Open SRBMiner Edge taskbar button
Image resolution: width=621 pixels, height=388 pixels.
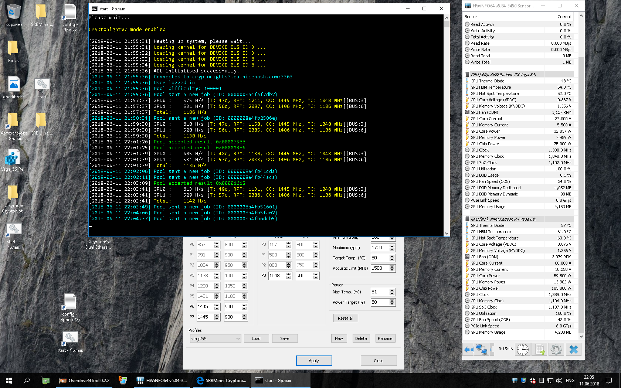click(221, 380)
